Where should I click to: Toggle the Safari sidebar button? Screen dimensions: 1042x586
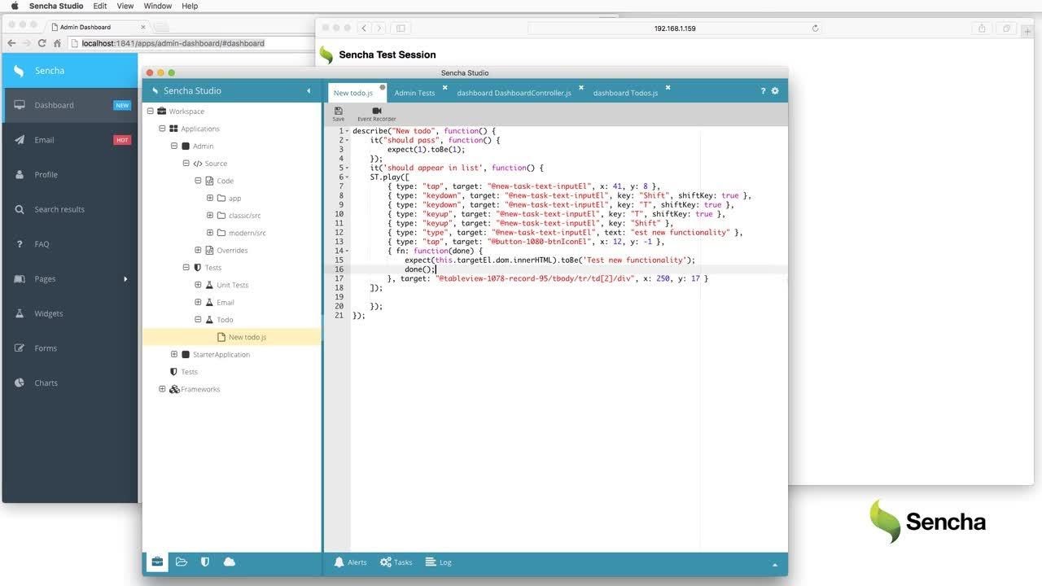coord(401,28)
